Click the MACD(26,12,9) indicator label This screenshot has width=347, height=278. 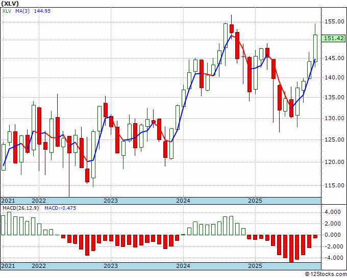[x=20, y=208]
